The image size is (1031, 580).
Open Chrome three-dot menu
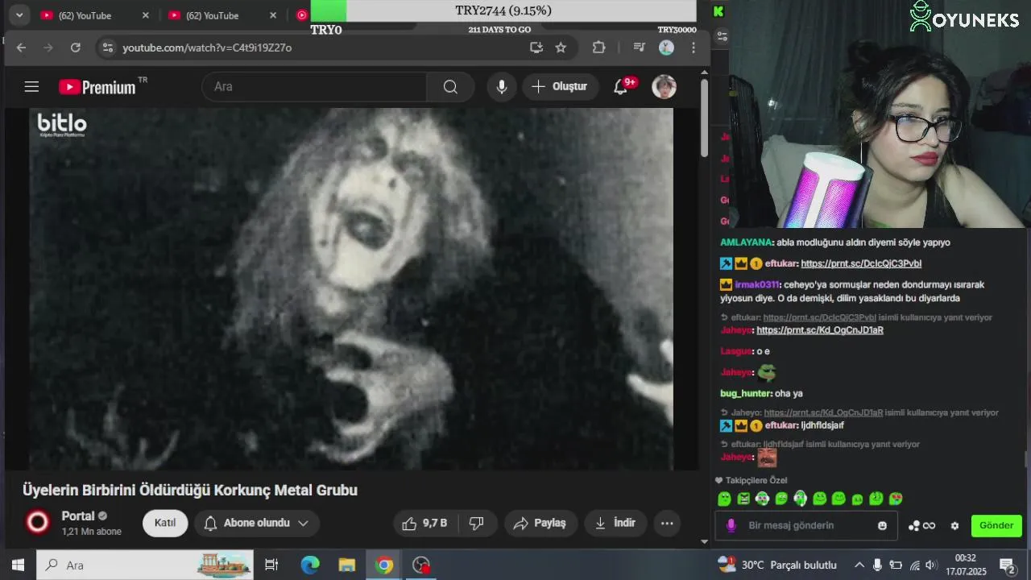click(694, 48)
